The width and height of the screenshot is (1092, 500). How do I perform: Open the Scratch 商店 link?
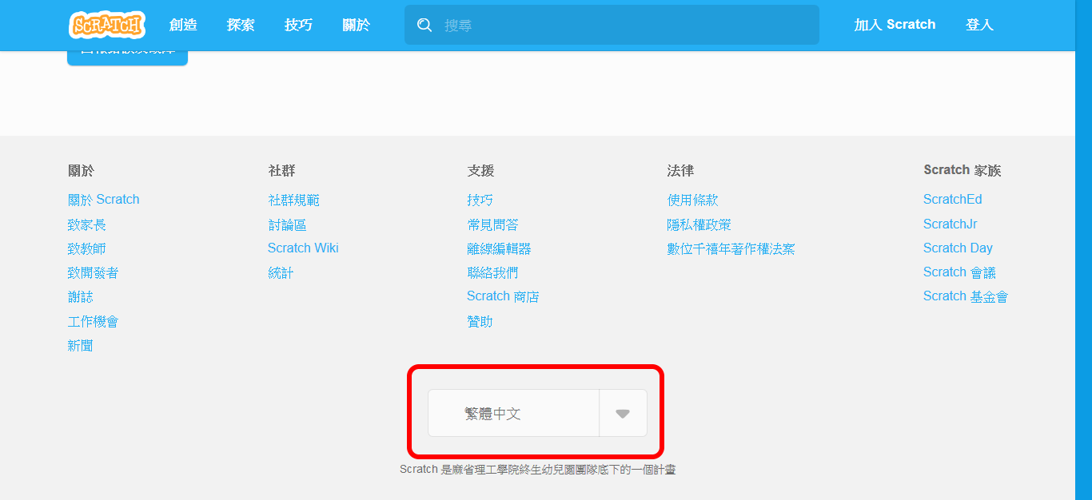503,296
